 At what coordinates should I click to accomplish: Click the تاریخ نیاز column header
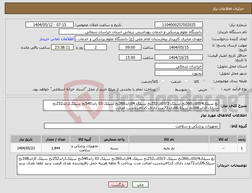[26, 139]
